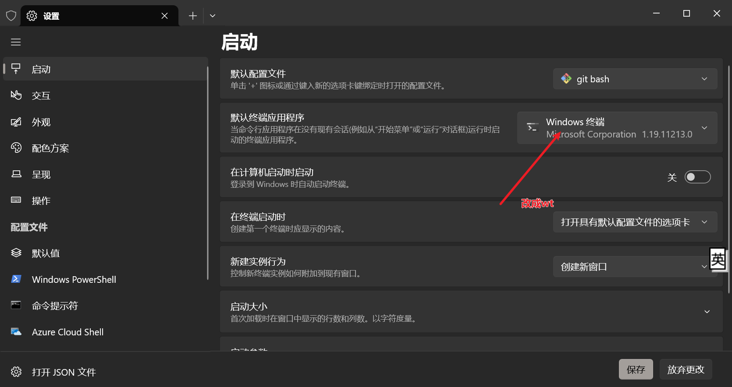Select the Windows PowerShell profile
Viewport: 732px width, 387px height.
click(x=74, y=280)
